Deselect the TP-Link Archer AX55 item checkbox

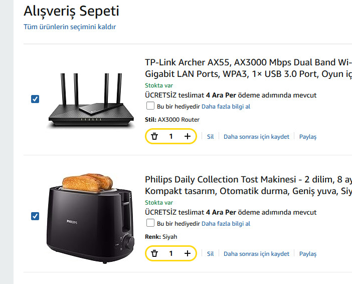point(35,99)
